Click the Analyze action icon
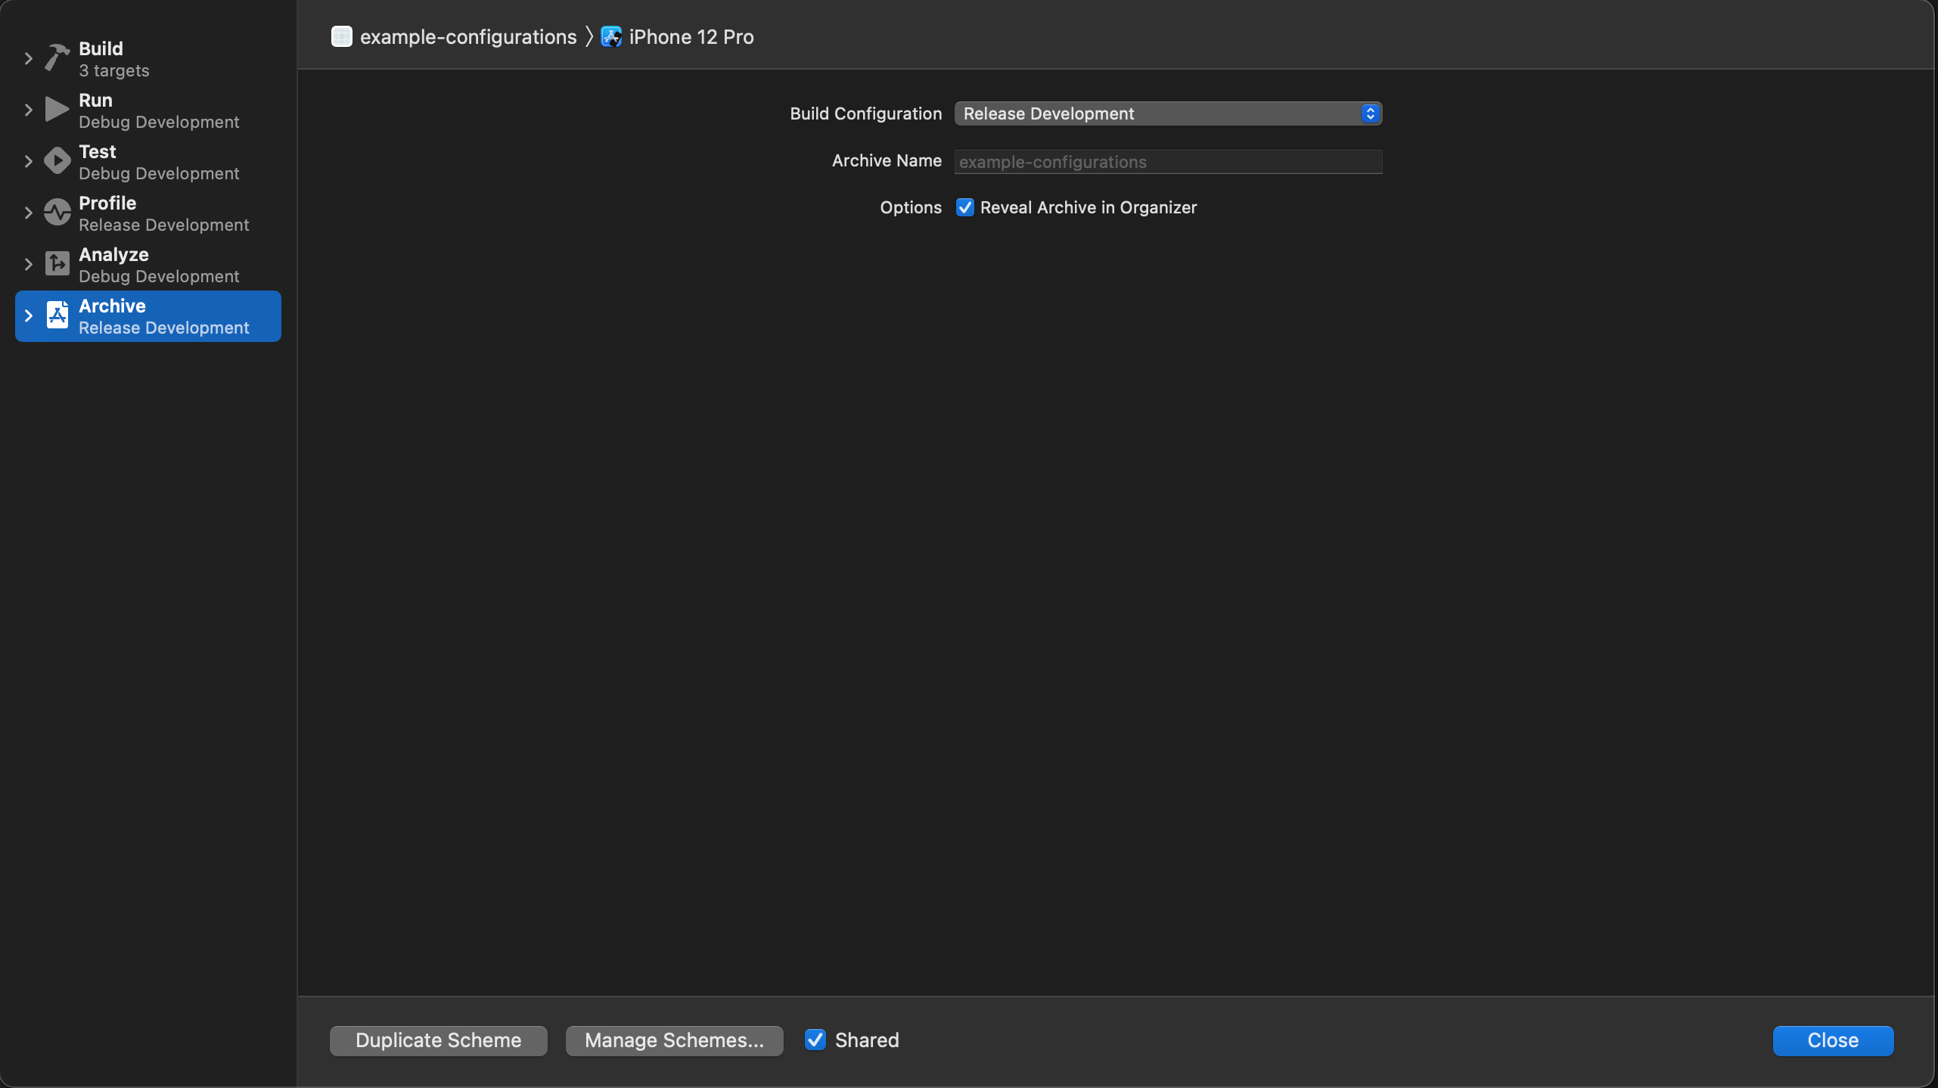This screenshot has height=1088, width=1938. click(x=57, y=263)
